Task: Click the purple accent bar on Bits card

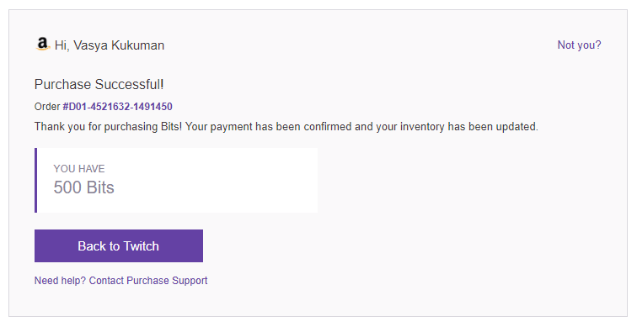Action: pyautogui.click(x=35, y=181)
